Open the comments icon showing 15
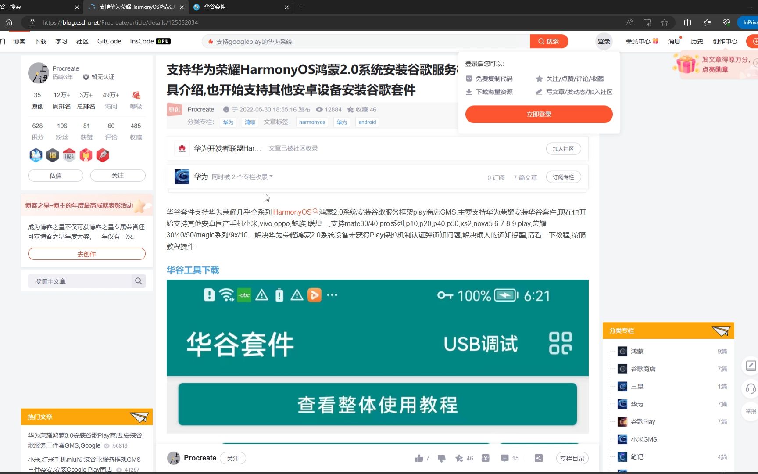758x474 pixels. pos(505,458)
